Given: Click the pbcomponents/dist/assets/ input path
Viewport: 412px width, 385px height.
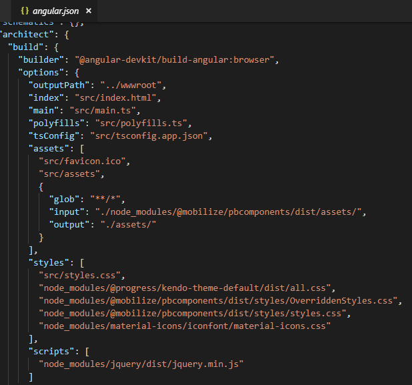Looking at the screenshot, I should click(x=229, y=212).
